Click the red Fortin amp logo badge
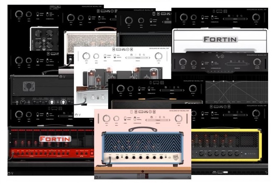 55,139
